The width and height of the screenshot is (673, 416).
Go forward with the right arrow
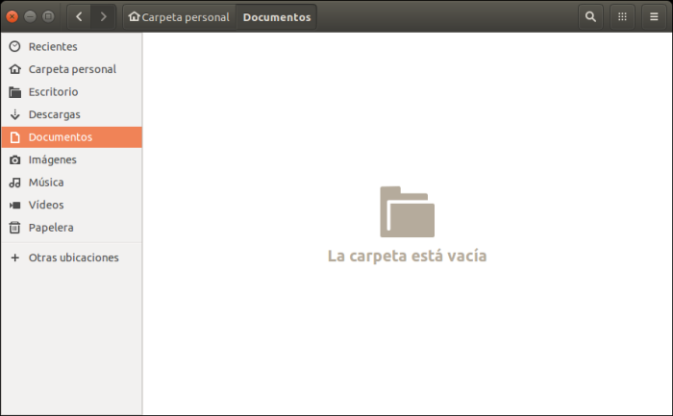click(103, 16)
